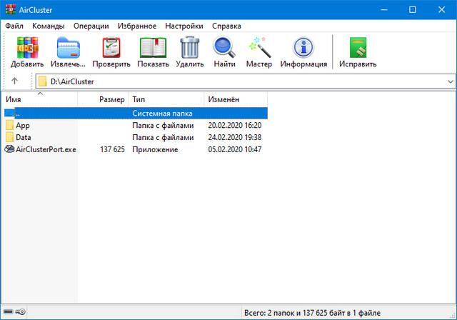Expand the D:\AirCluster path dropdown
This screenshot has height=320, width=457.
[450, 81]
